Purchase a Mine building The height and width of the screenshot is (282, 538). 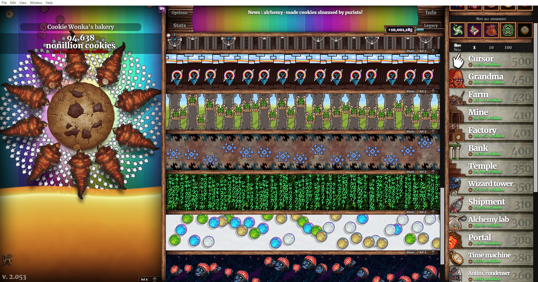click(491, 115)
